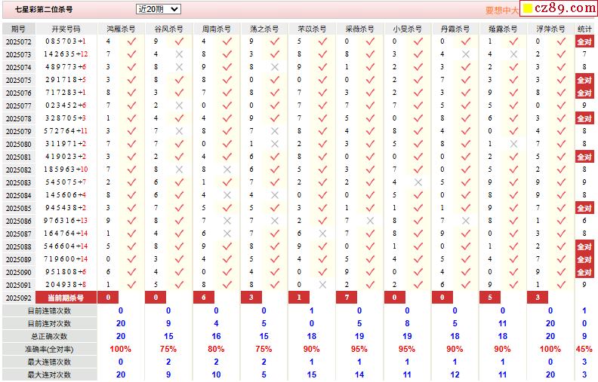Click the gray X for 小旻 in row 2025083
This screenshot has height=382, width=598.
pos(418,182)
